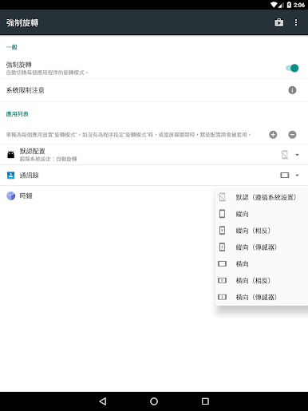308x411 pixels.
Task: Select 默認（遵循系統設置）option
Action: tap(262, 197)
